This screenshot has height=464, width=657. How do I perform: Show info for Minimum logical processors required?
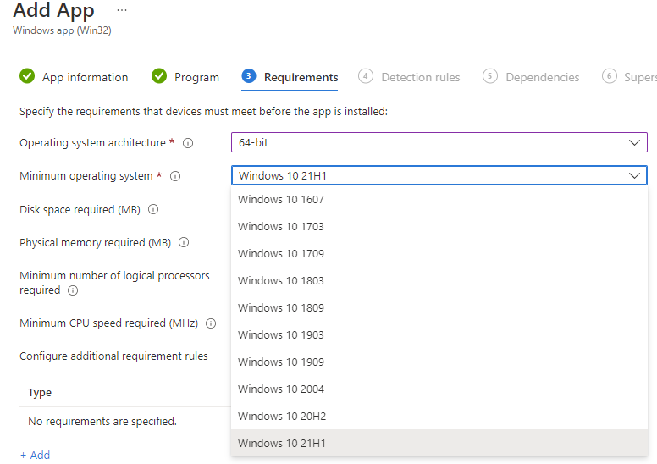[x=73, y=290]
